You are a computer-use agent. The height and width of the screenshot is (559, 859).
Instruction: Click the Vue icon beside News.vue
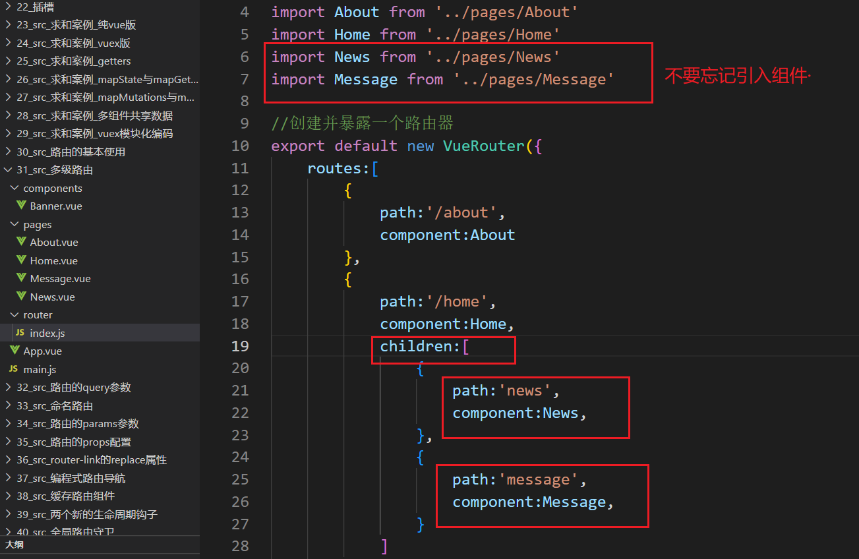22,297
